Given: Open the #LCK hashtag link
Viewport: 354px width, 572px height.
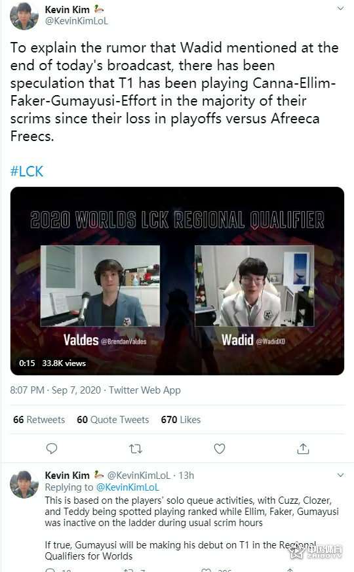Looking at the screenshot, I should (27, 171).
